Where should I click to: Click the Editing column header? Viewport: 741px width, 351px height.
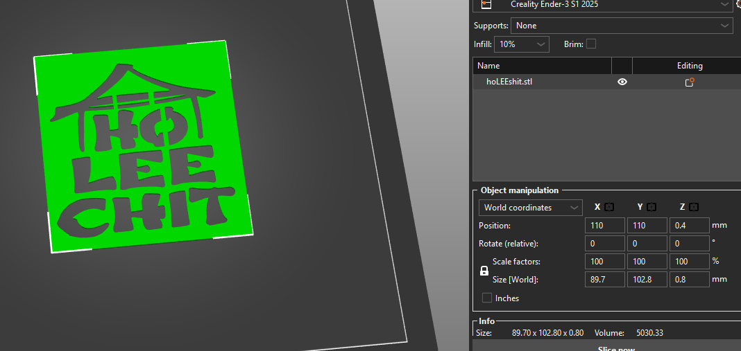tap(689, 66)
